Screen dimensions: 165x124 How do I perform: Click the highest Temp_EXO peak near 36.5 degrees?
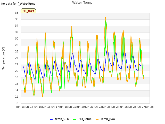105,18
